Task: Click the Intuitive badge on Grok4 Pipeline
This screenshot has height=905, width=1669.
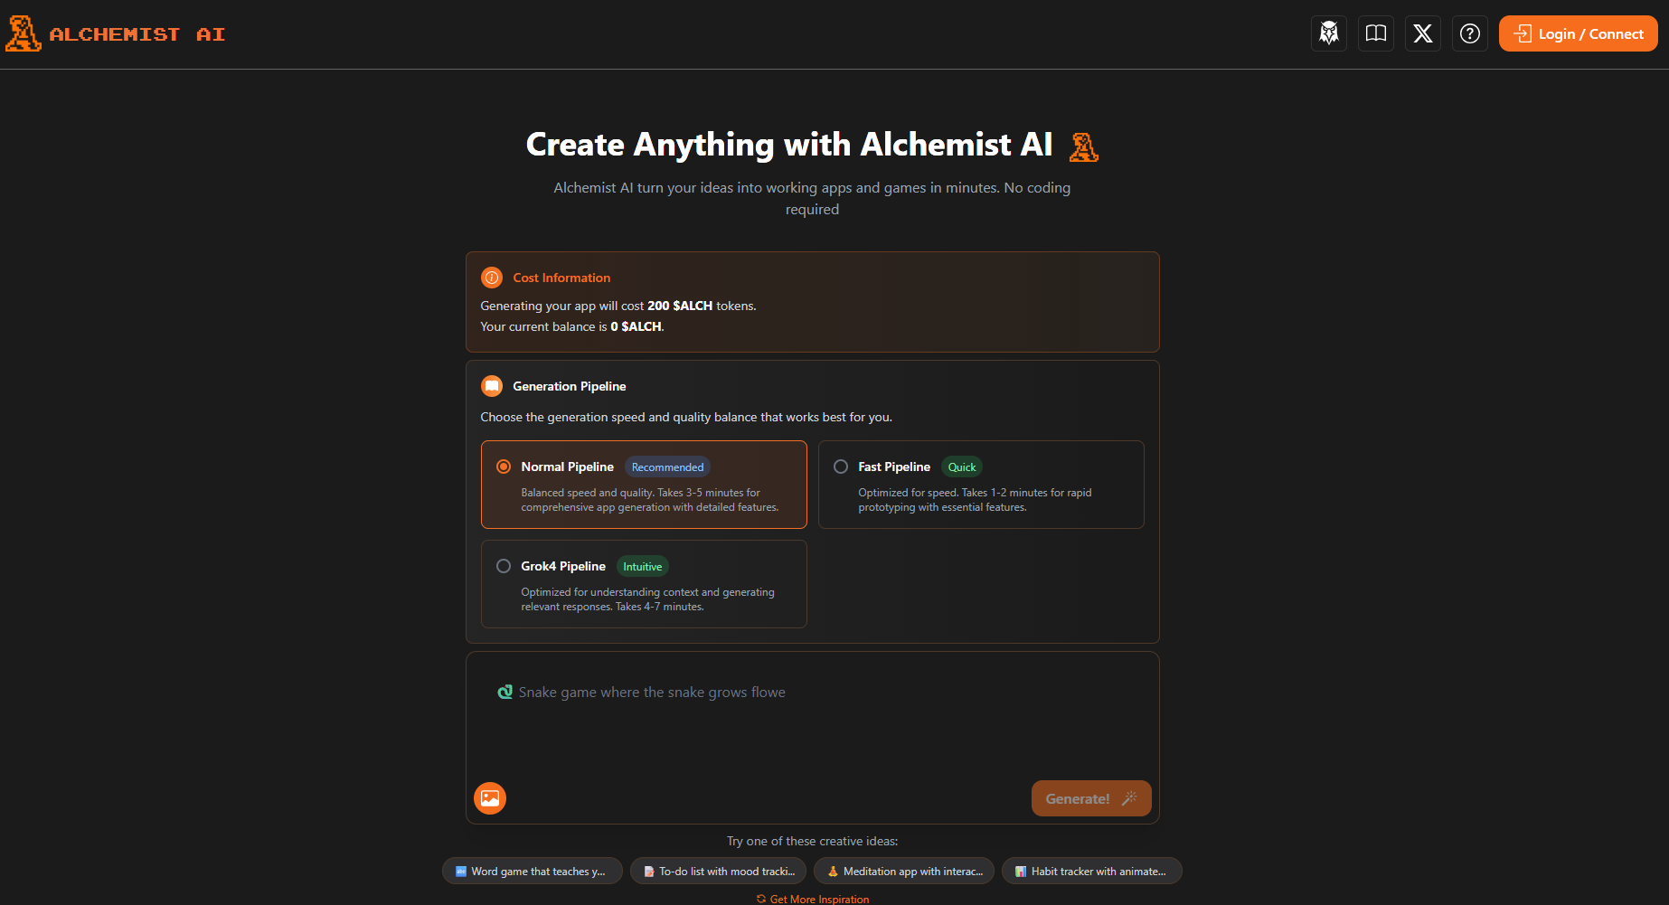Action: tap(643, 567)
